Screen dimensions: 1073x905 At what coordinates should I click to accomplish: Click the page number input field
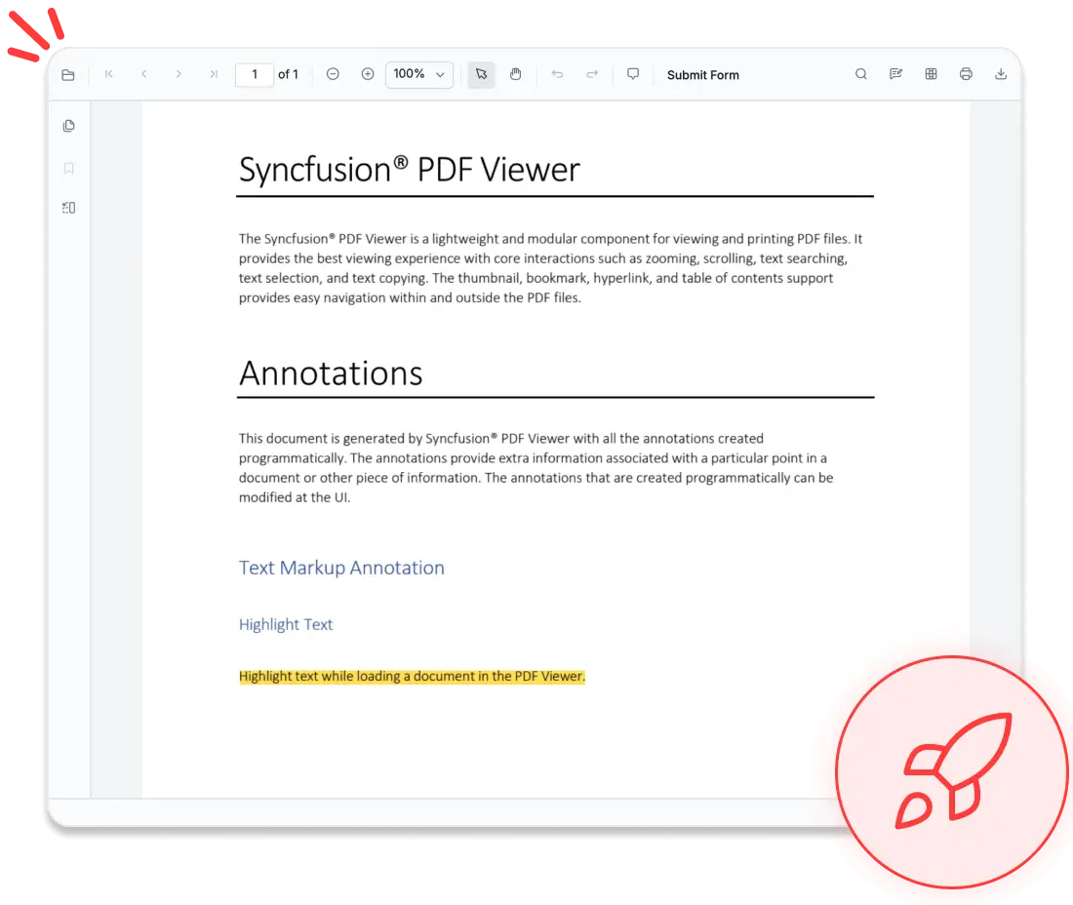click(x=255, y=74)
